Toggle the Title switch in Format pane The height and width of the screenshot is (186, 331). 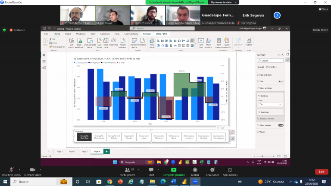(281, 81)
